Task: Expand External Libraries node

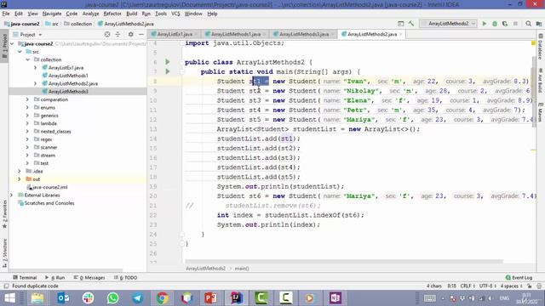Action: [x=12, y=195]
